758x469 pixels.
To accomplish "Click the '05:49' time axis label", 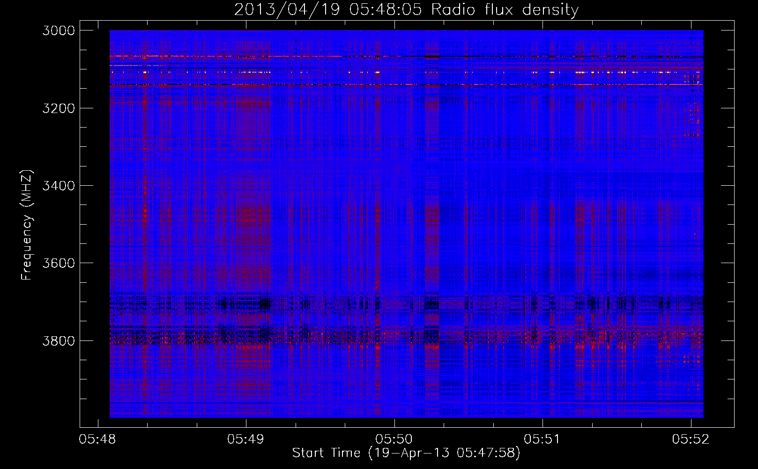I will click(x=245, y=439).
